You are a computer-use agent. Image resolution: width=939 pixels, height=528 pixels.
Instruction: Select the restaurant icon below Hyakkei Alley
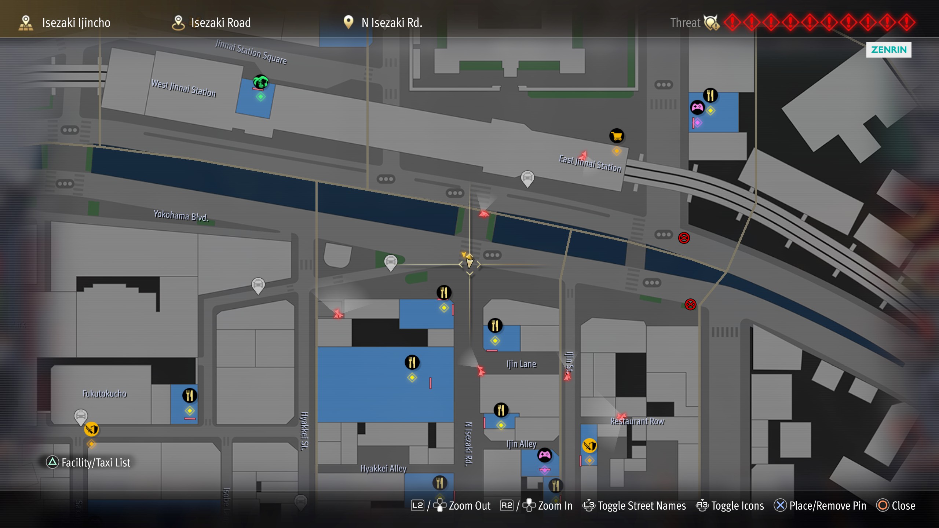coord(439,483)
